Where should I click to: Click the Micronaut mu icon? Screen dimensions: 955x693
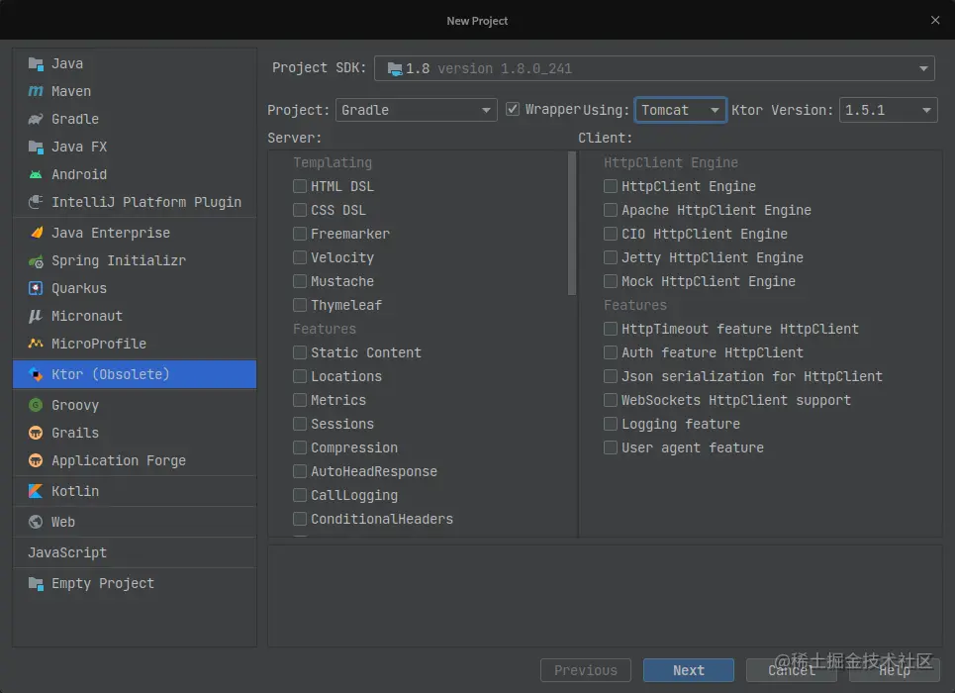tap(36, 316)
